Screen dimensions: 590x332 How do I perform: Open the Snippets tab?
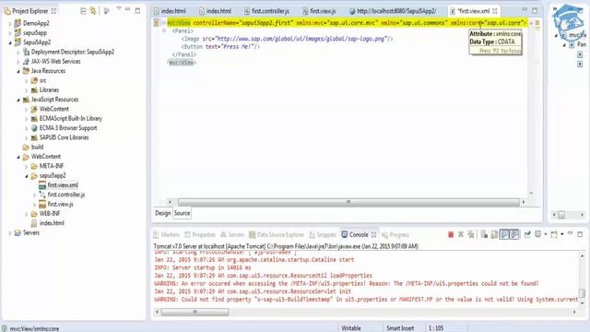pyautogui.click(x=323, y=234)
